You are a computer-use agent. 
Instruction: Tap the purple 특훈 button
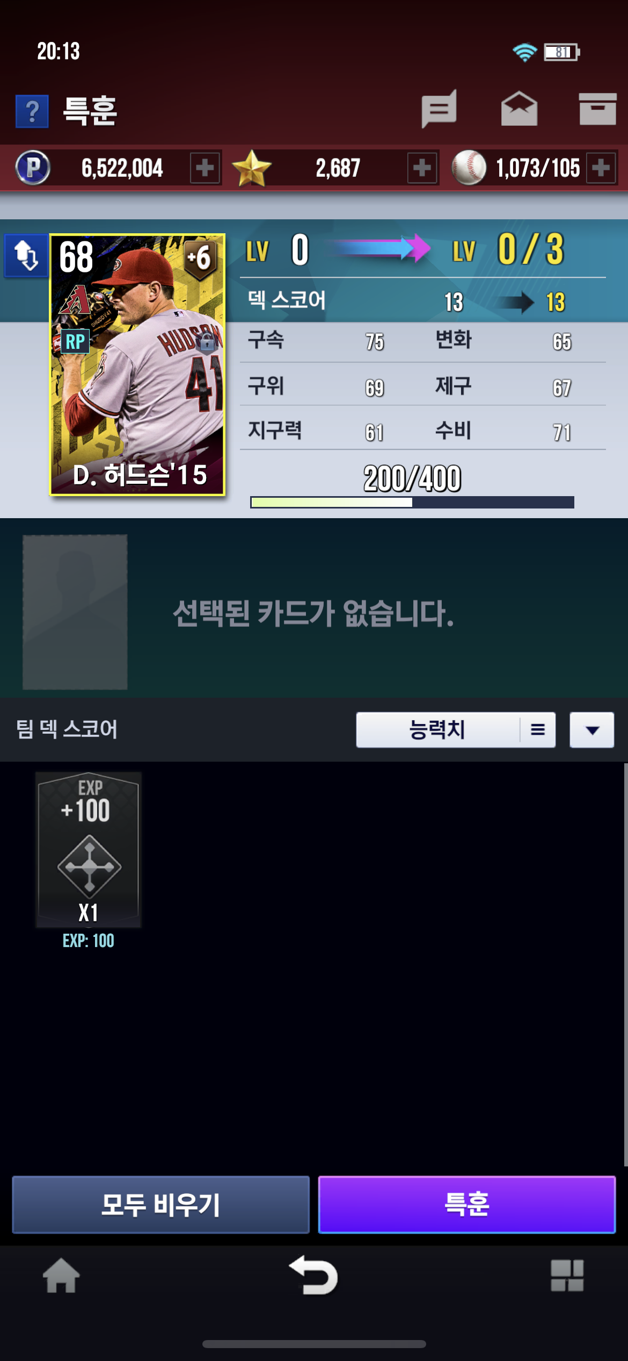467,1205
